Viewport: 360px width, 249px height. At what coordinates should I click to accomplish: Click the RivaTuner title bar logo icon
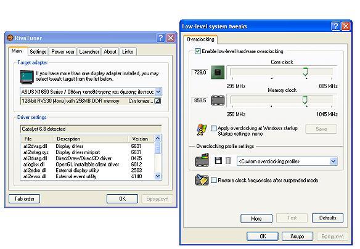[10, 38]
